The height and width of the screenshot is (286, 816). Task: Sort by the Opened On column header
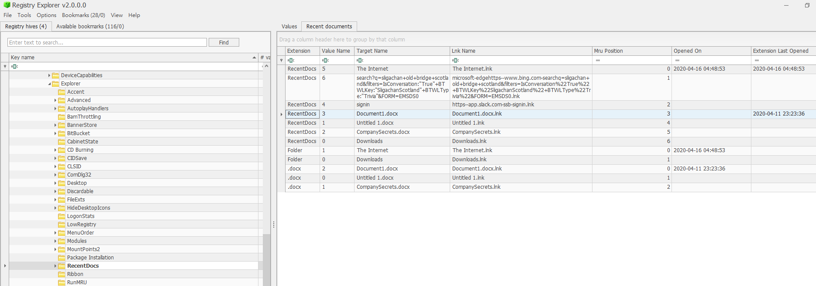pyautogui.click(x=711, y=51)
